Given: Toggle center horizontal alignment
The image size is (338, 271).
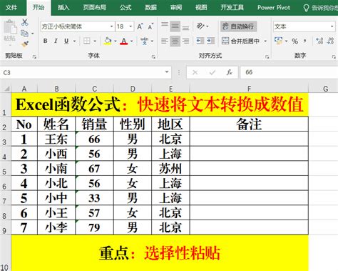Looking at the screenshot, I should 175,41.
